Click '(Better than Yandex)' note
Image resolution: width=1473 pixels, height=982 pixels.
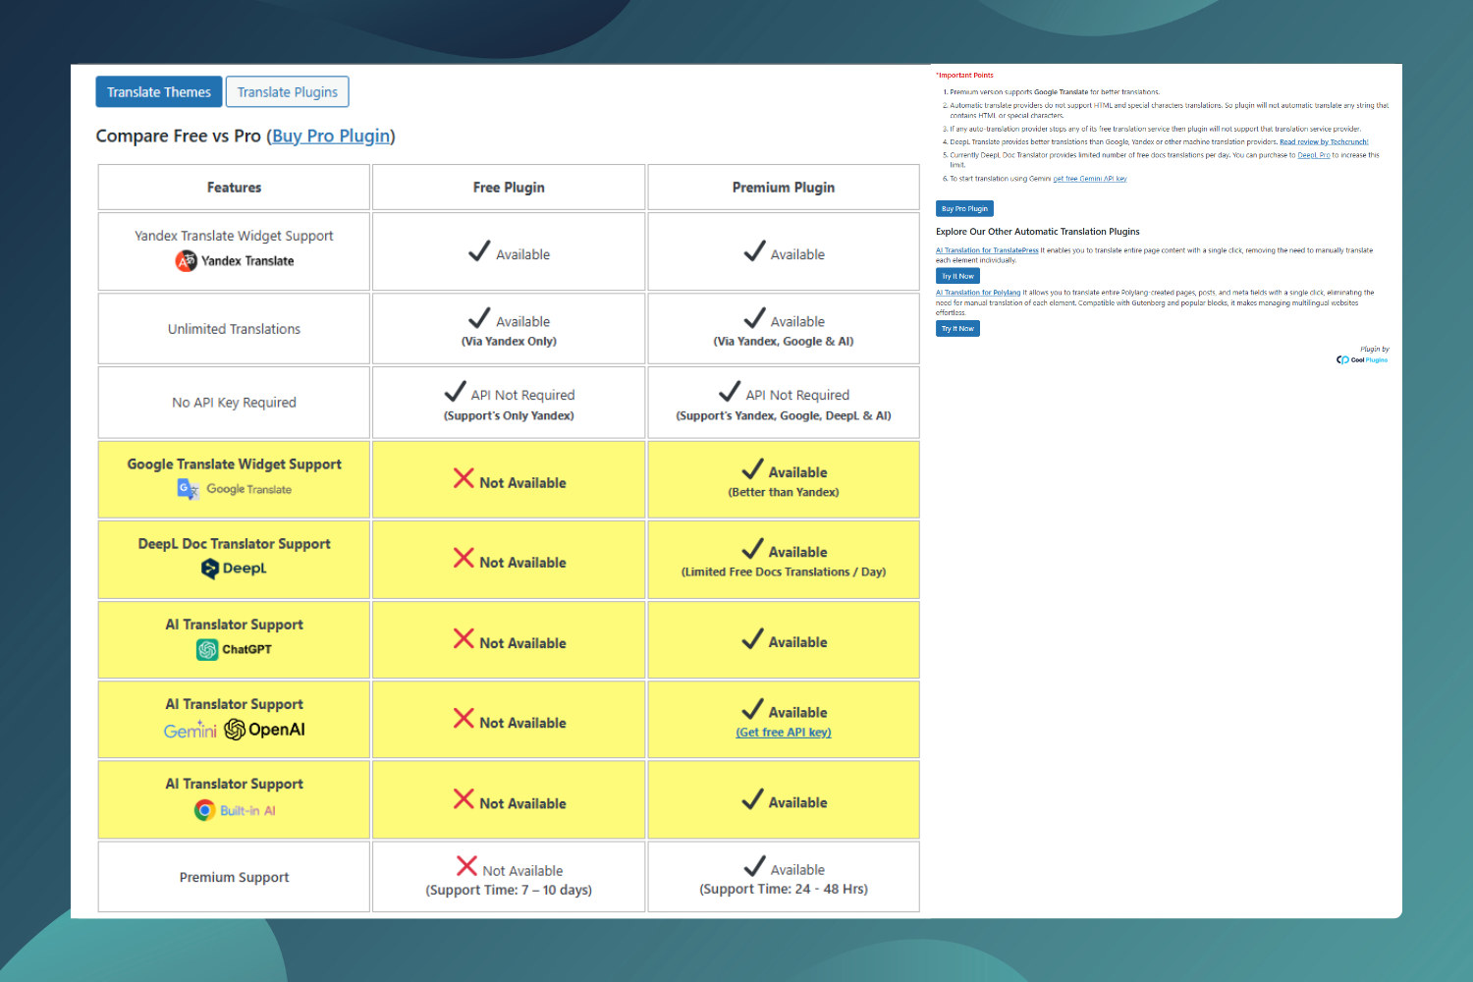tap(784, 493)
